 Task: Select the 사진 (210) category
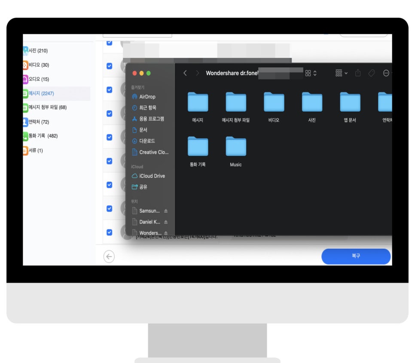pos(36,51)
